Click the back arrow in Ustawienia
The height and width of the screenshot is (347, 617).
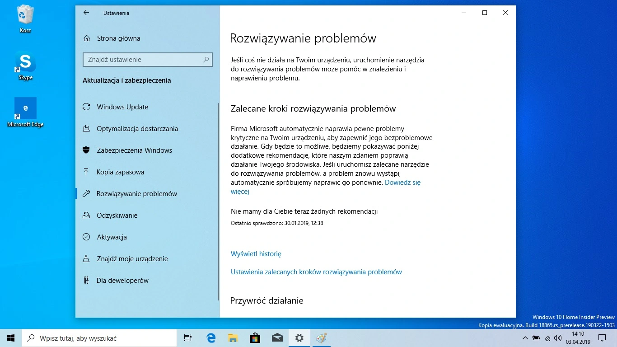click(86, 13)
